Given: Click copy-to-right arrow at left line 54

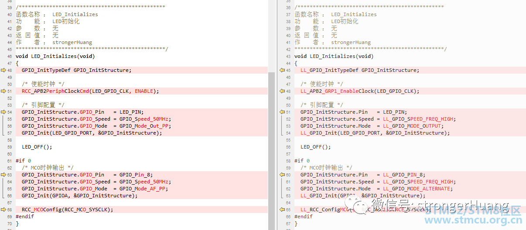Looking at the screenshot, I should click(x=4, y=112).
